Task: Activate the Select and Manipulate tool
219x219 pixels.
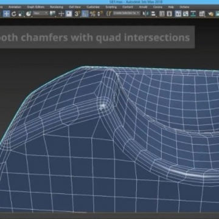Action: point(61,14)
